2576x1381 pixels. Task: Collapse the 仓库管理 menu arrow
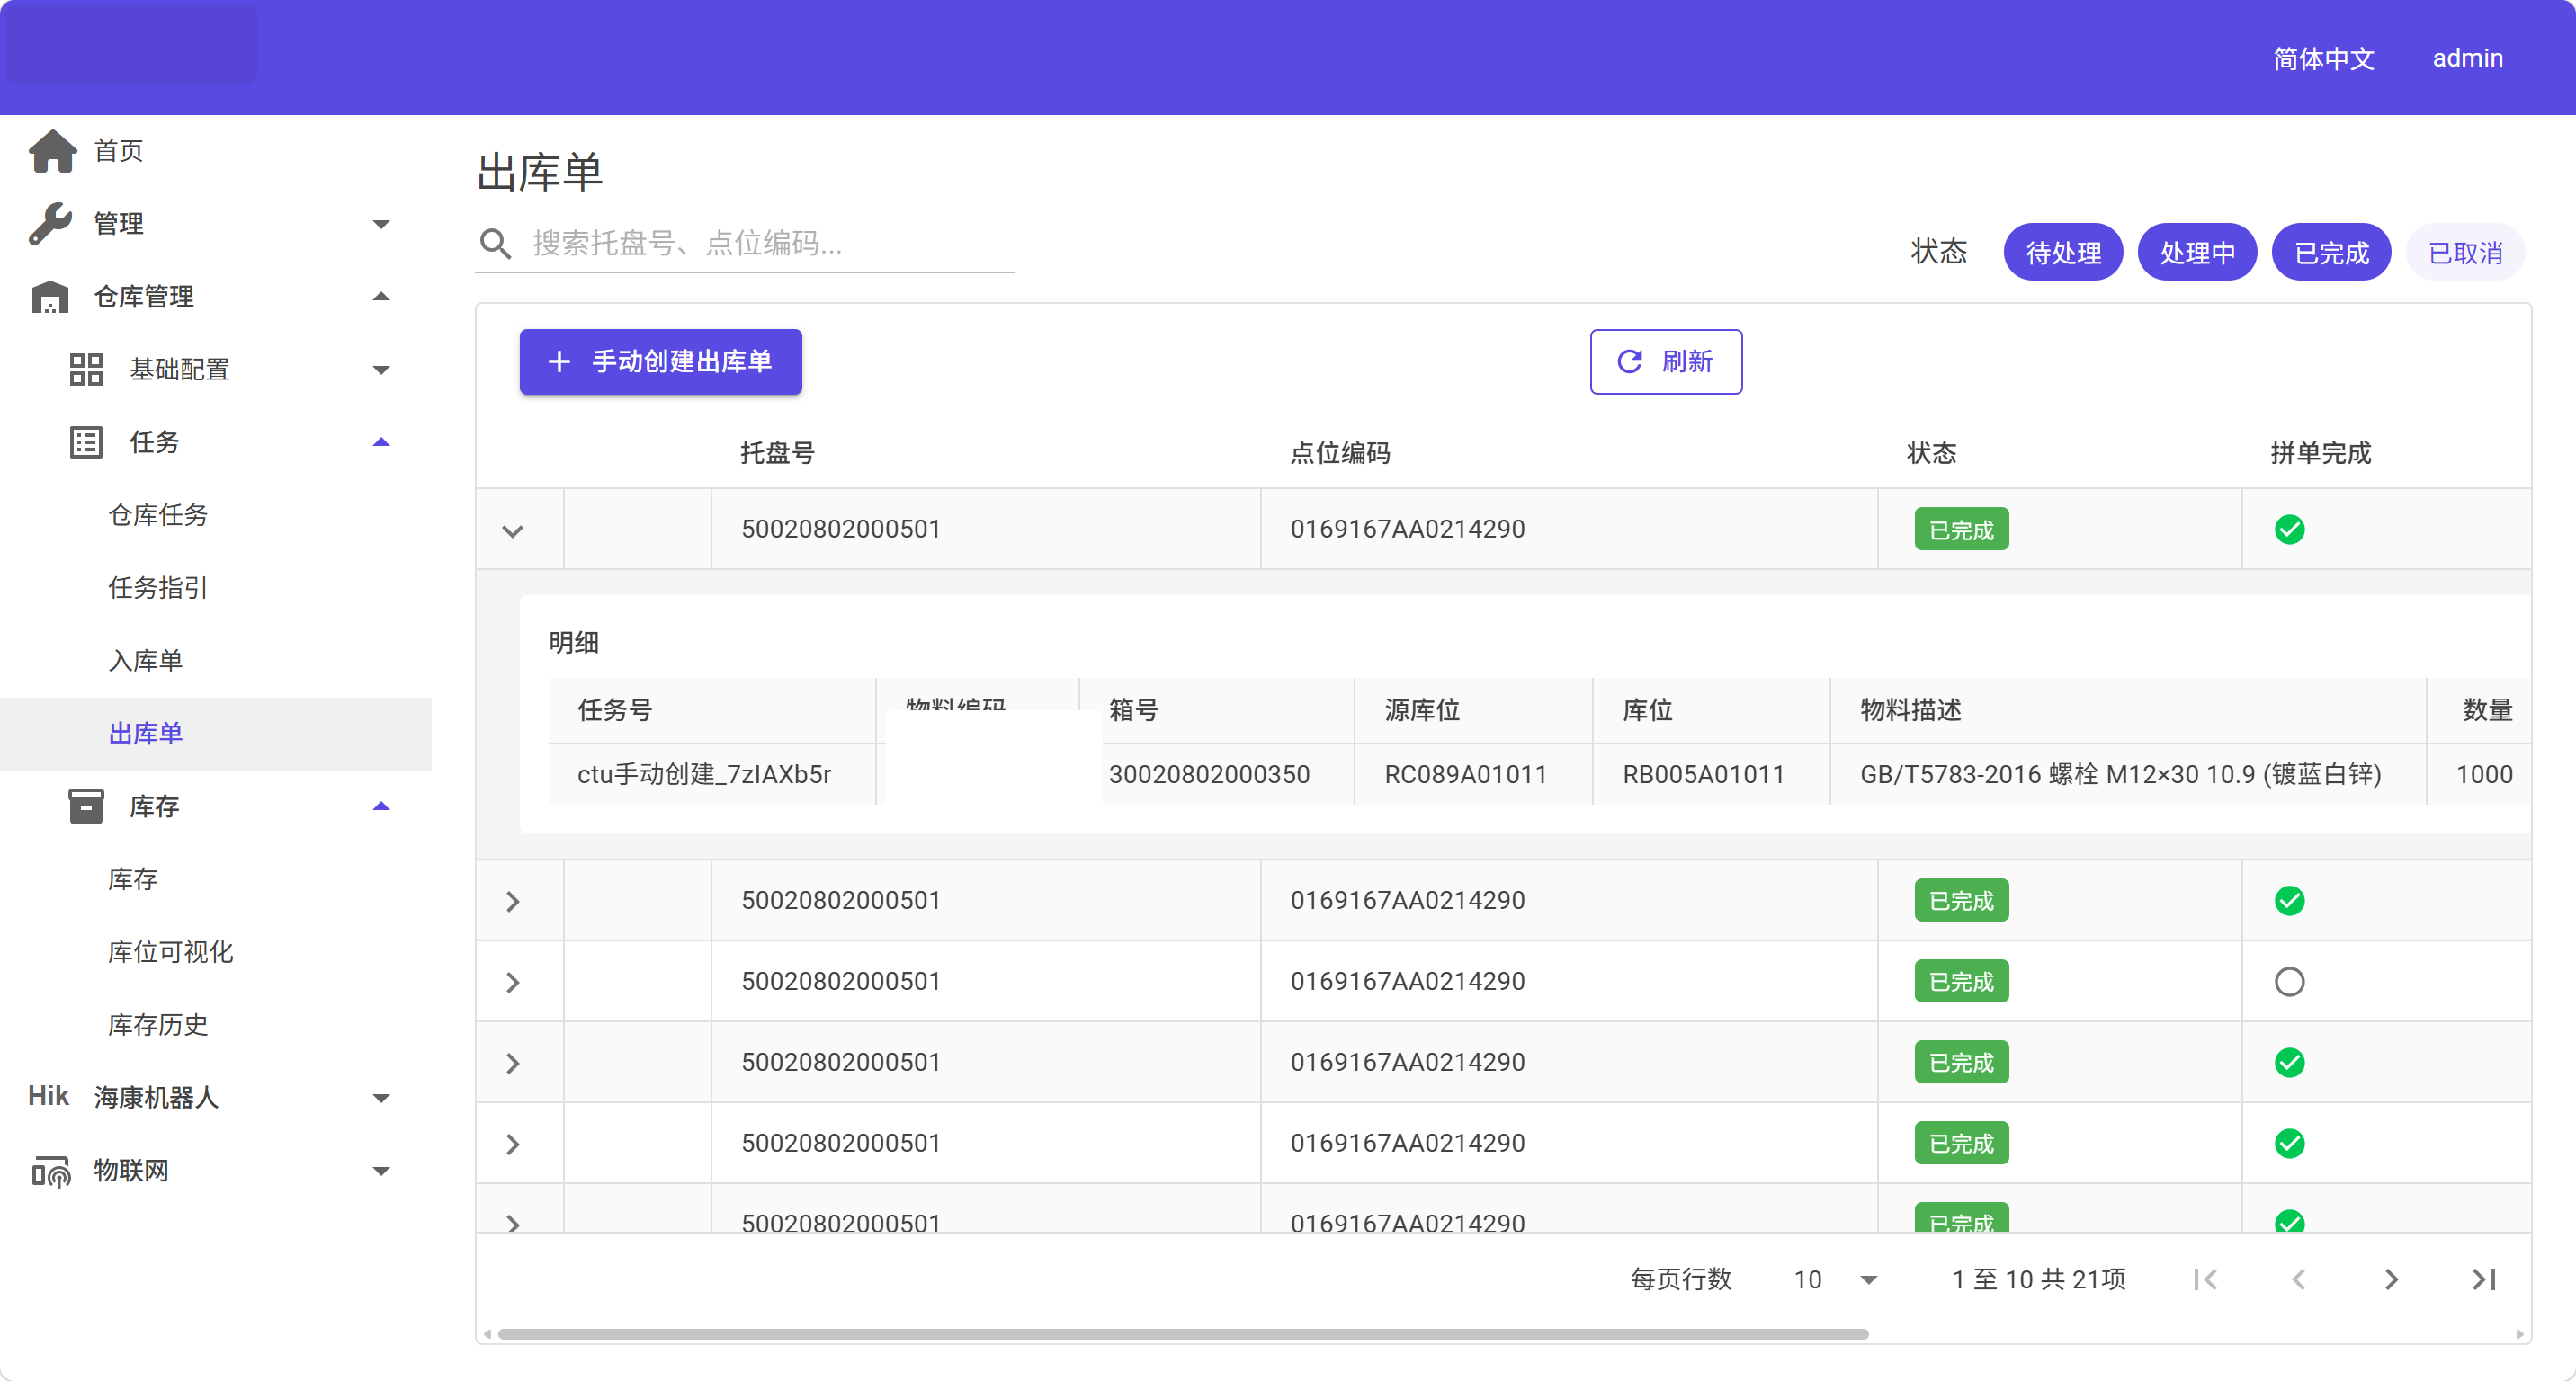[x=381, y=297]
